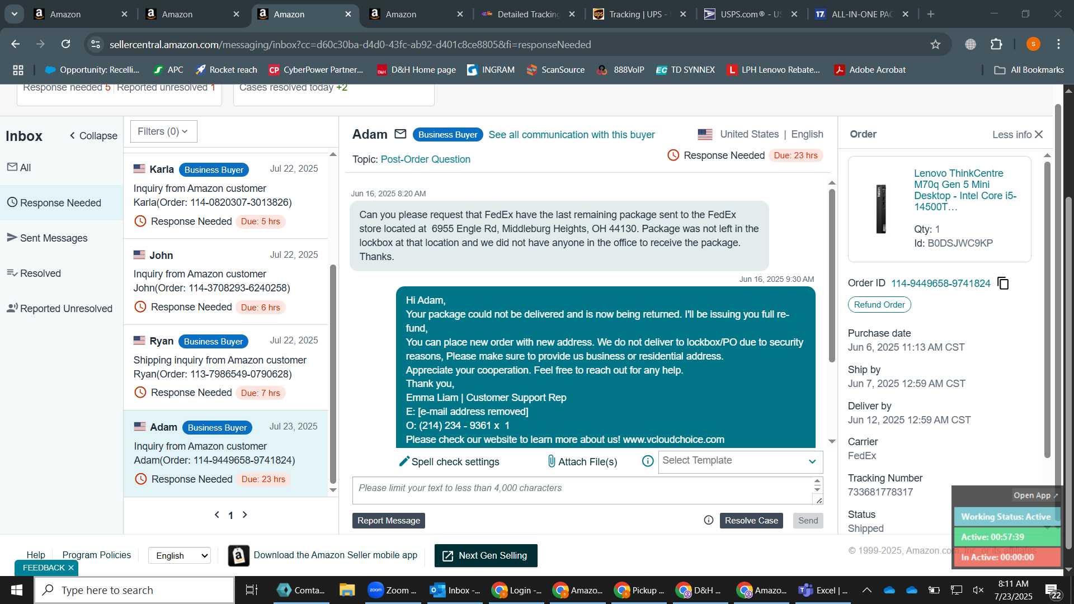
Task: Open File Explorer from the taskbar
Action: [x=347, y=591]
